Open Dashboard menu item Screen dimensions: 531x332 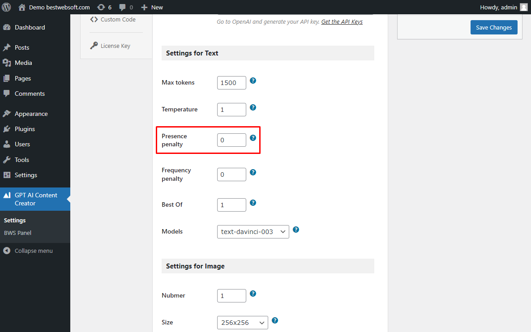pos(35,27)
